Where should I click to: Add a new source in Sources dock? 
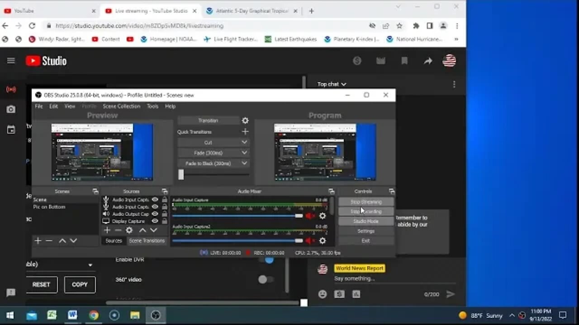tap(107, 230)
